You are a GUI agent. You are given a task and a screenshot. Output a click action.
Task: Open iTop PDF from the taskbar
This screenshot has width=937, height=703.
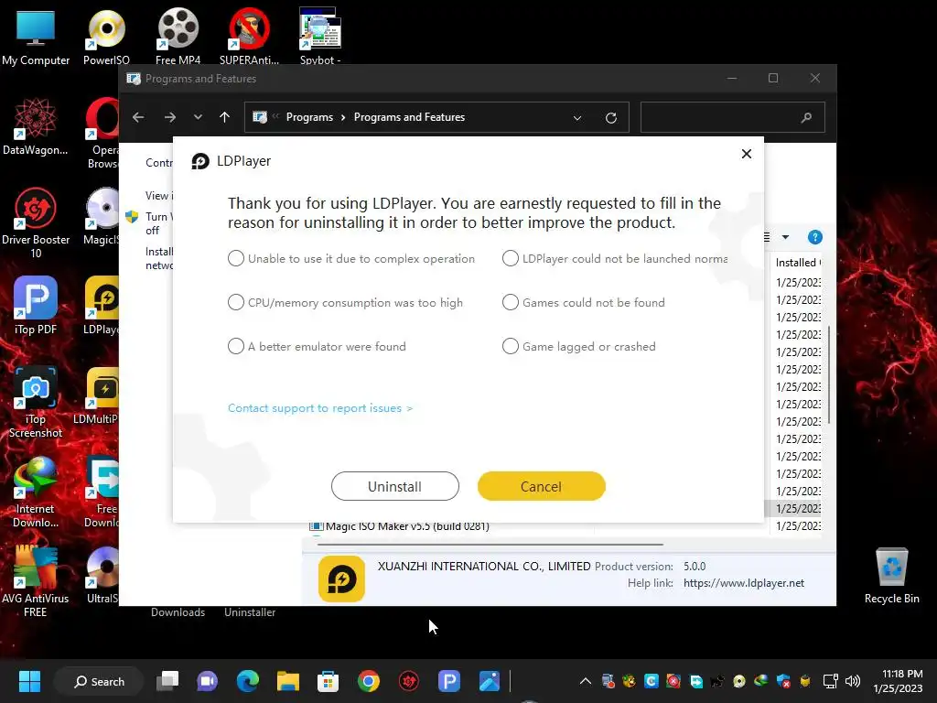click(448, 681)
